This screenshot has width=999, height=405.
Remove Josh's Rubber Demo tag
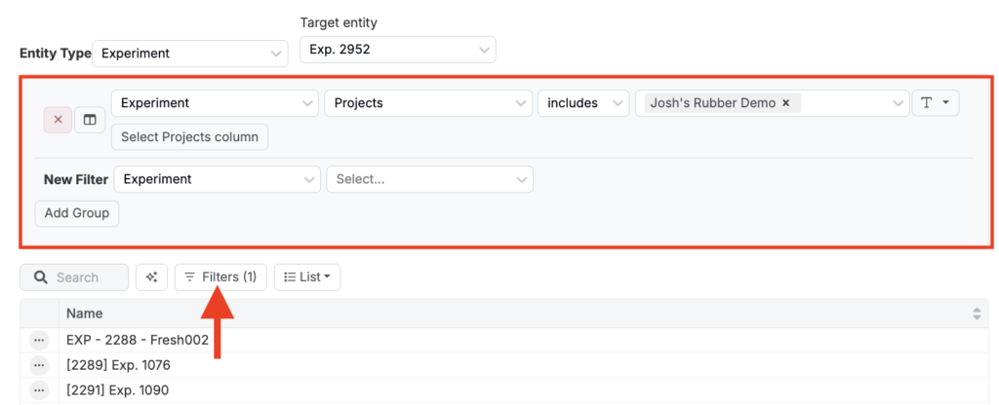[x=785, y=103]
